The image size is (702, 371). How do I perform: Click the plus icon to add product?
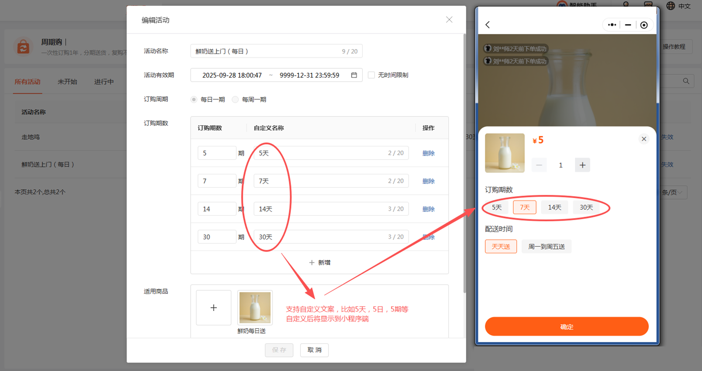(214, 308)
